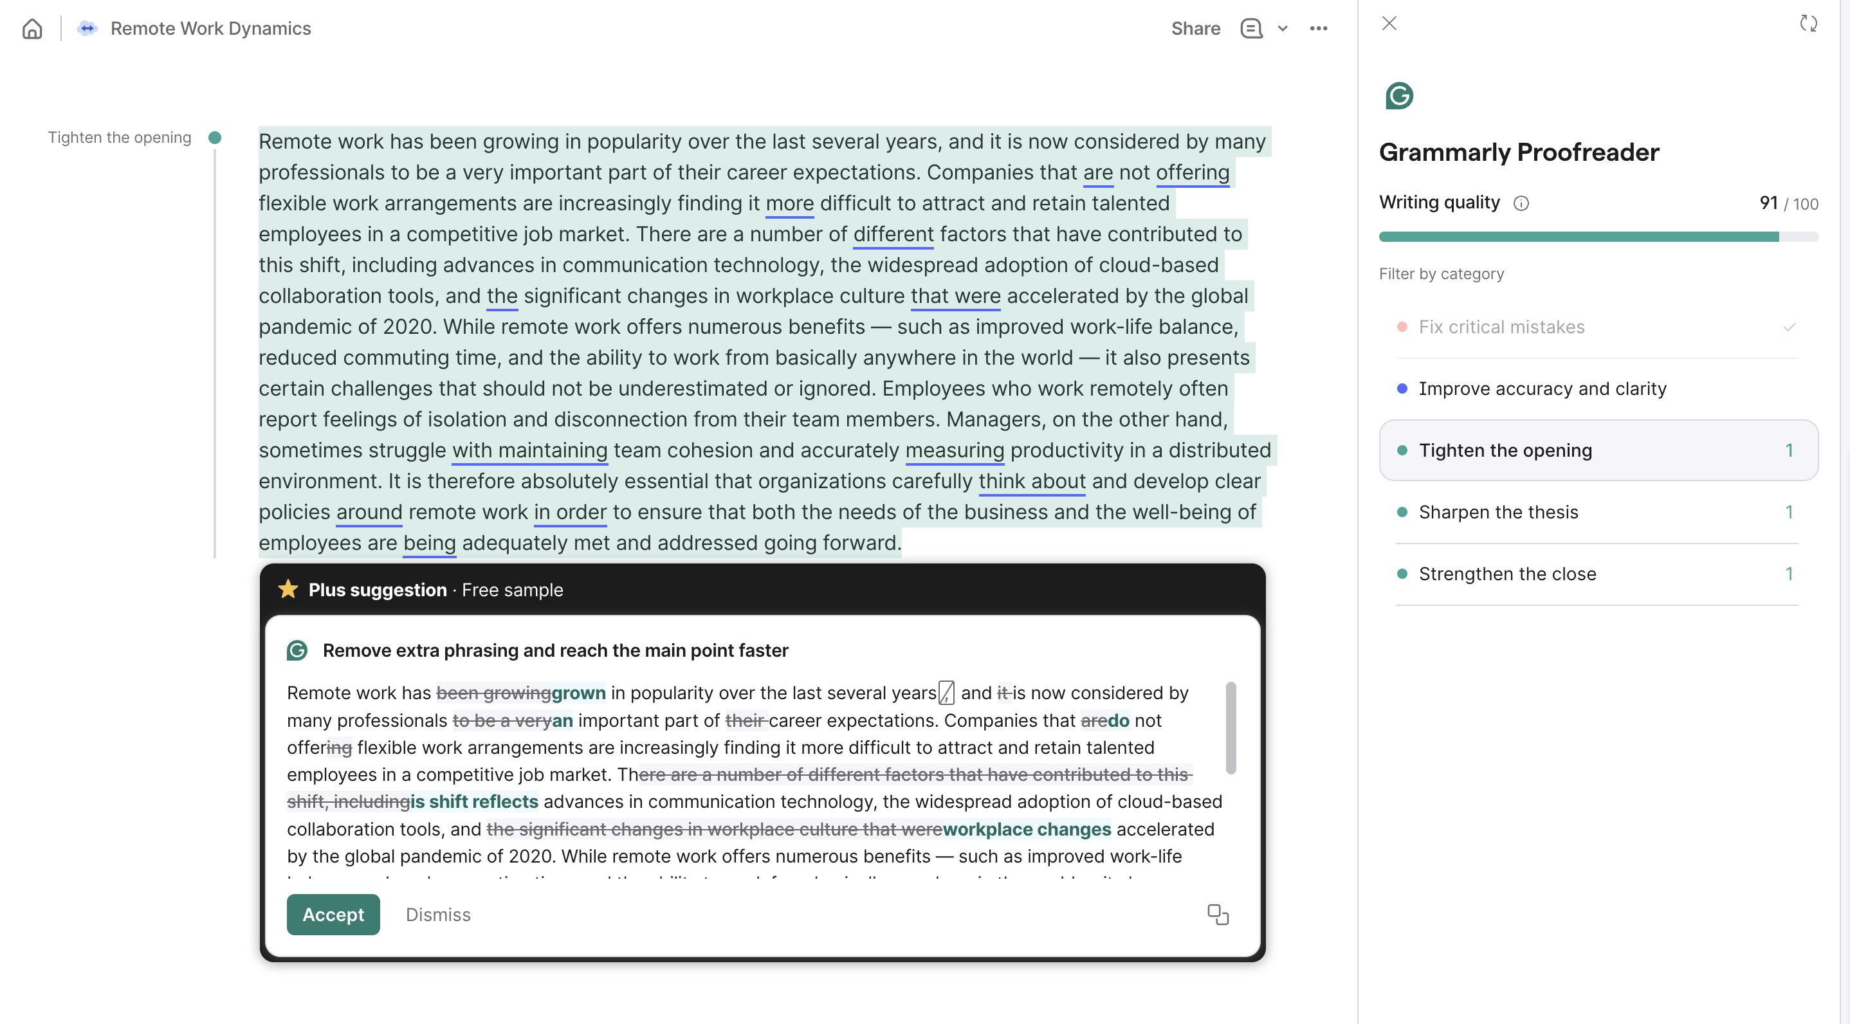Click underlined word 'being' in document
The height and width of the screenshot is (1024, 1850).
point(430,543)
